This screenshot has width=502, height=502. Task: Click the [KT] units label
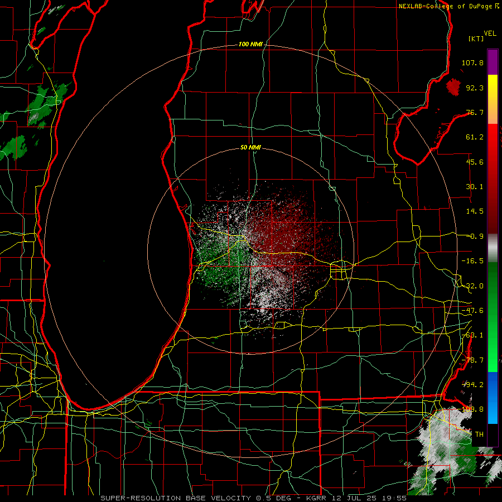click(x=476, y=38)
